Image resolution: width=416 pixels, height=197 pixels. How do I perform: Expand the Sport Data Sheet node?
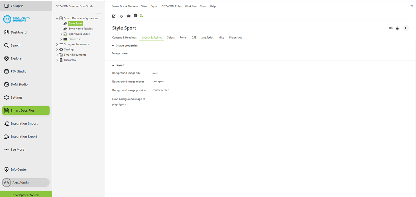click(x=61, y=34)
